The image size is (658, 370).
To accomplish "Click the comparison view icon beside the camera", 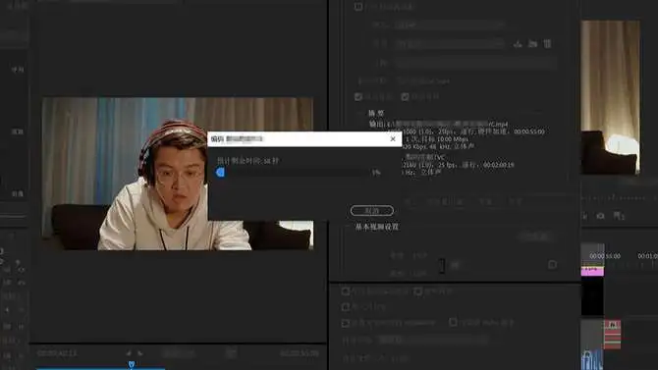I will pos(619,216).
